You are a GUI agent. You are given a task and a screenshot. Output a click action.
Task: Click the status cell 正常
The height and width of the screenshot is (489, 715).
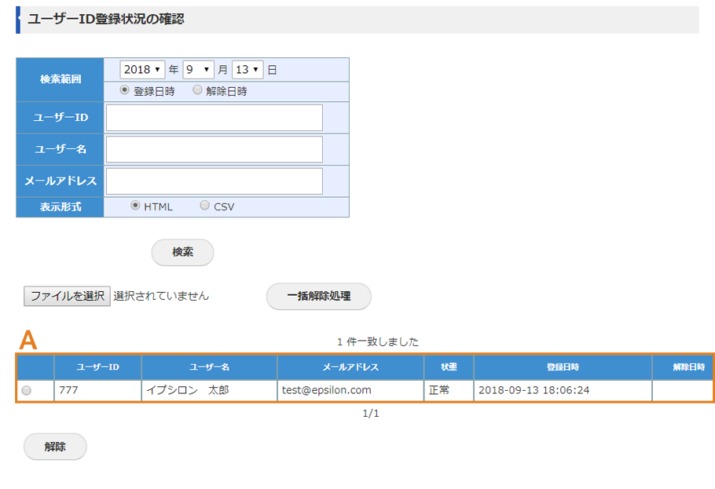coord(449,391)
